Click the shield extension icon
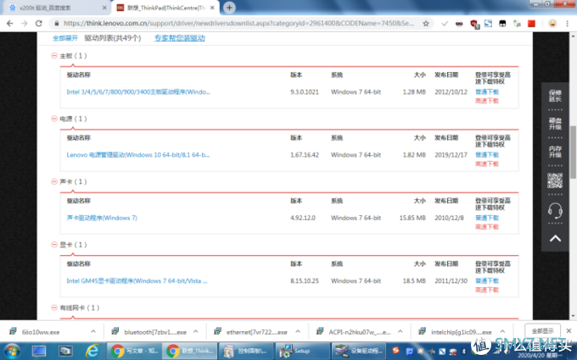Screen dimensions: 577x360 pos(474,24)
